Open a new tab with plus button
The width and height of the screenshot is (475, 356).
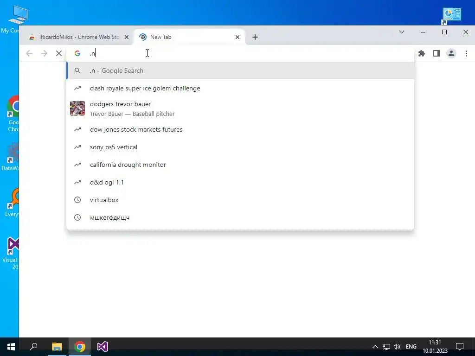[255, 37]
